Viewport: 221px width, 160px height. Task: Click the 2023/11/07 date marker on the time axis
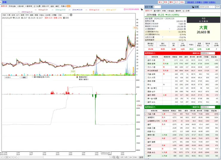pyautogui.click(x=106, y=153)
